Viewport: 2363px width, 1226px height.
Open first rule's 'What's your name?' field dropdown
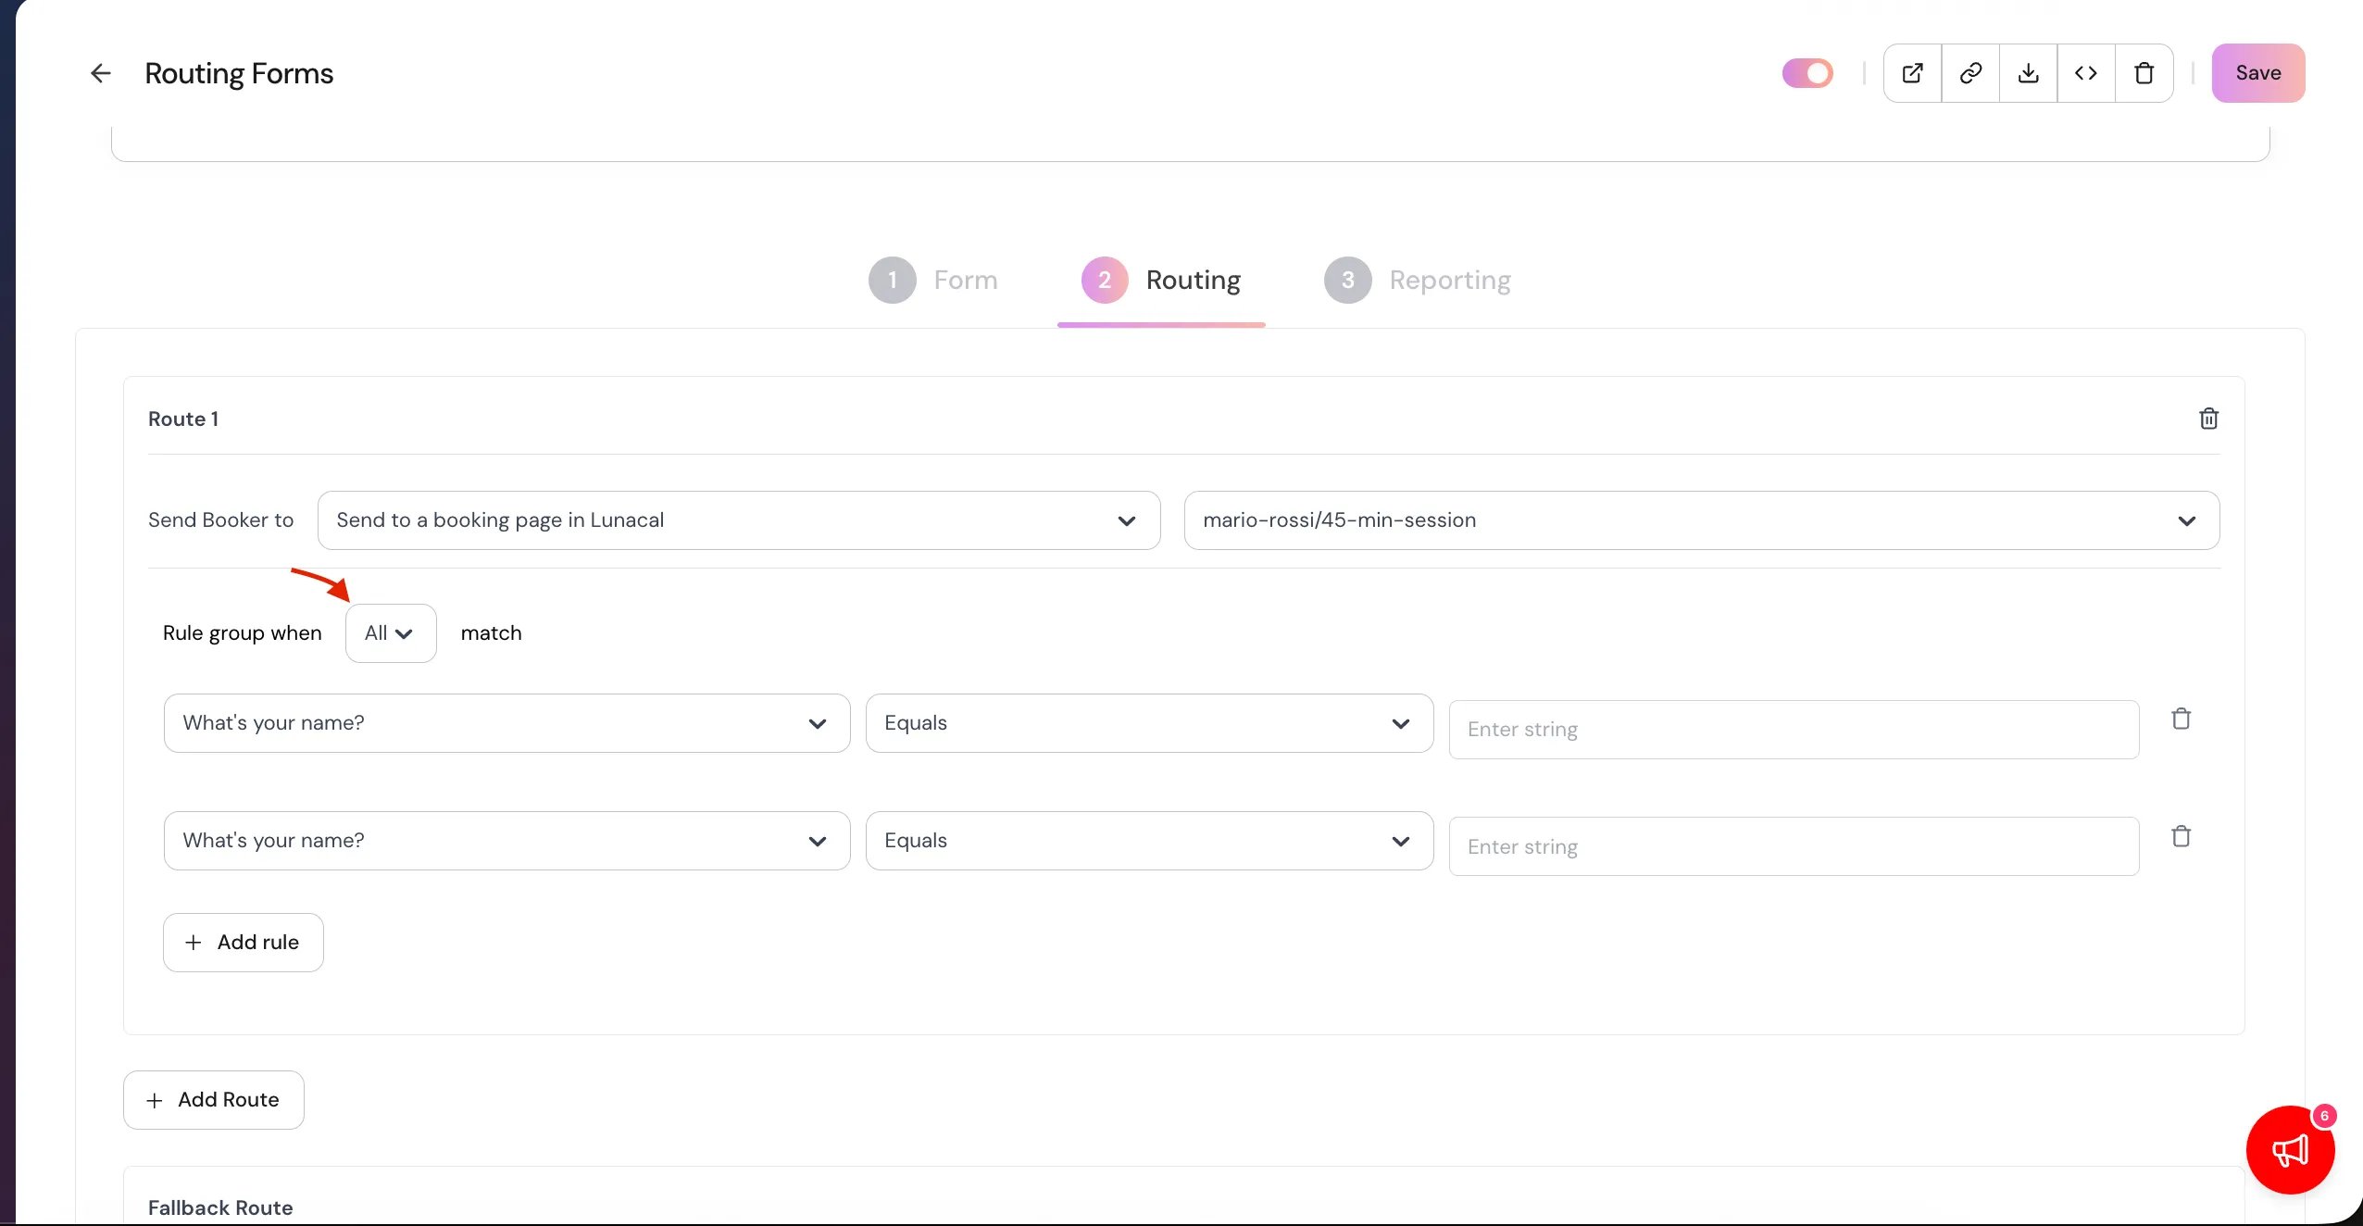coord(506,723)
